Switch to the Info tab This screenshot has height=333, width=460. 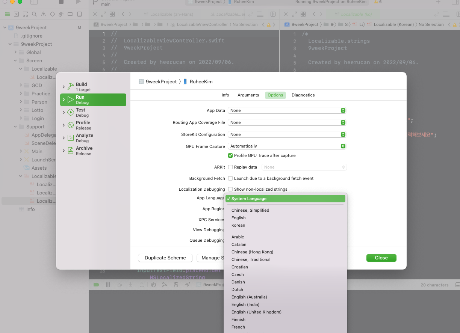point(225,95)
